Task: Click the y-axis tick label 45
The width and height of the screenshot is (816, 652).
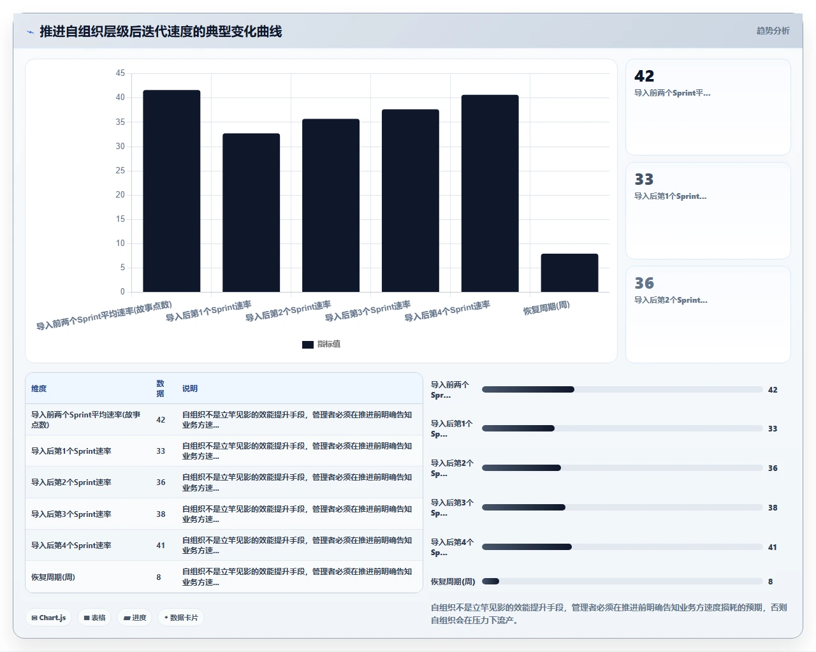Action: pyautogui.click(x=120, y=73)
